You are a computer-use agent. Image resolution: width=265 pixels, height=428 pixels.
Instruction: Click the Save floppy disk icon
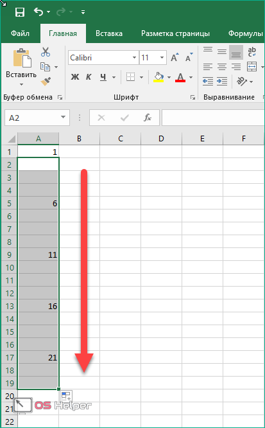20,12
